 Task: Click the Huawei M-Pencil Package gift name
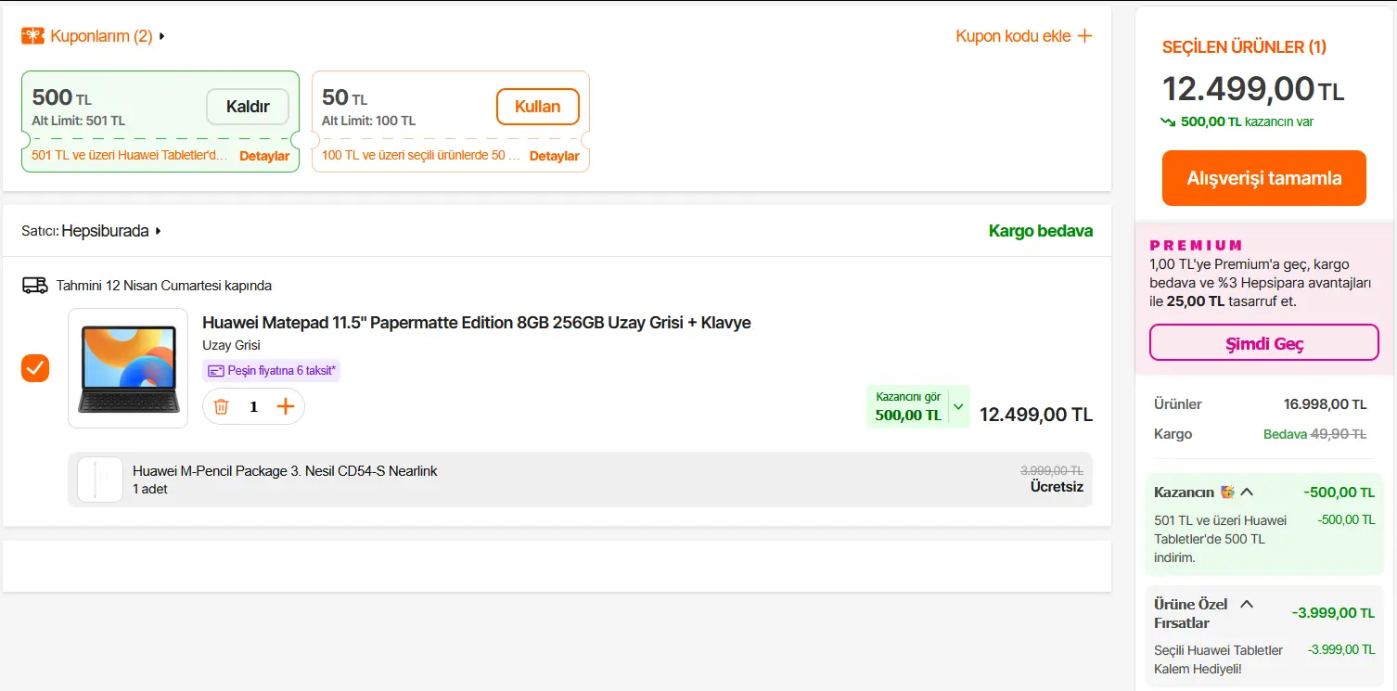[x=285, y=471]
